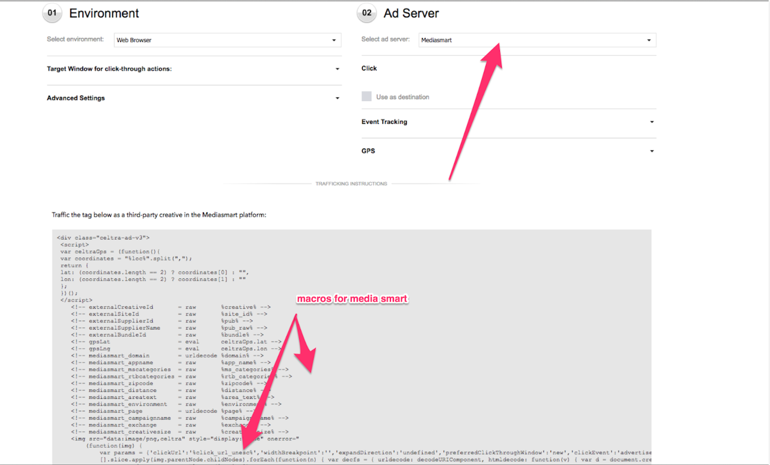Click the mediasmart_distance comment line
Screen dimensions: 770x465
[x=171, y=391]
